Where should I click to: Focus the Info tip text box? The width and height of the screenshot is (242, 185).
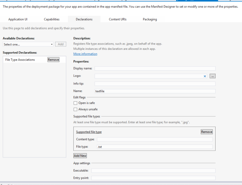(x=155, y=84)
